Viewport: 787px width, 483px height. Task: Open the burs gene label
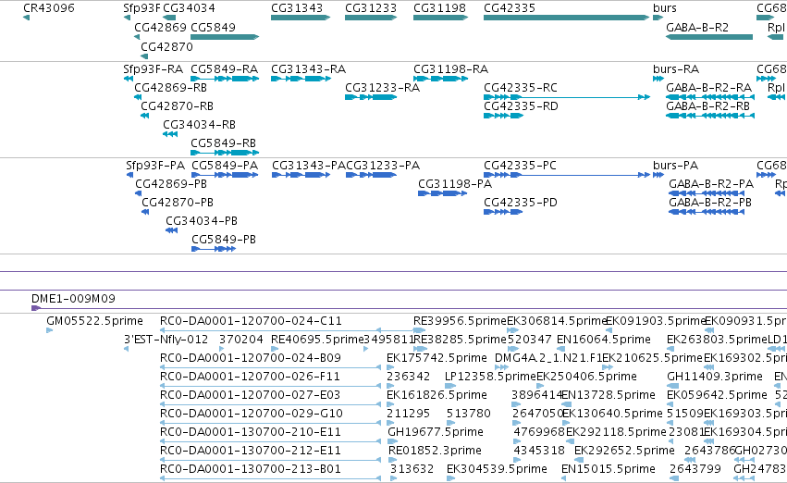tap(665, 8)
